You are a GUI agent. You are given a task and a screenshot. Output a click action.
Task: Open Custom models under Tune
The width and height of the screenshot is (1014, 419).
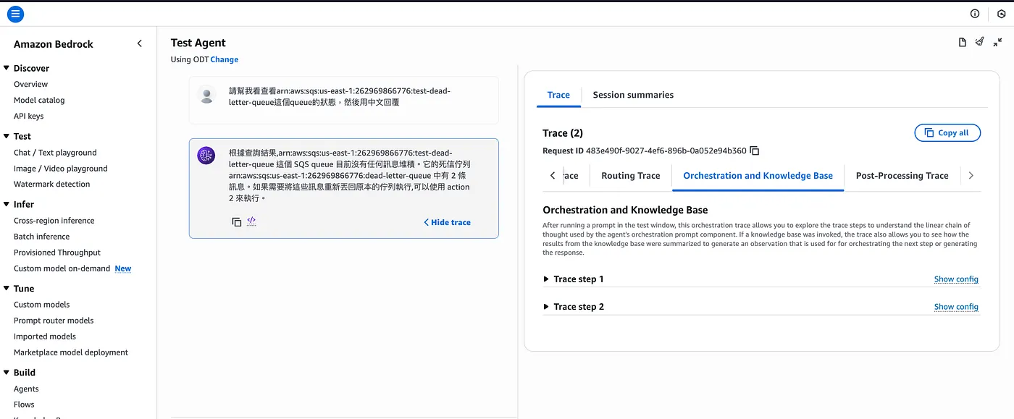42,305
